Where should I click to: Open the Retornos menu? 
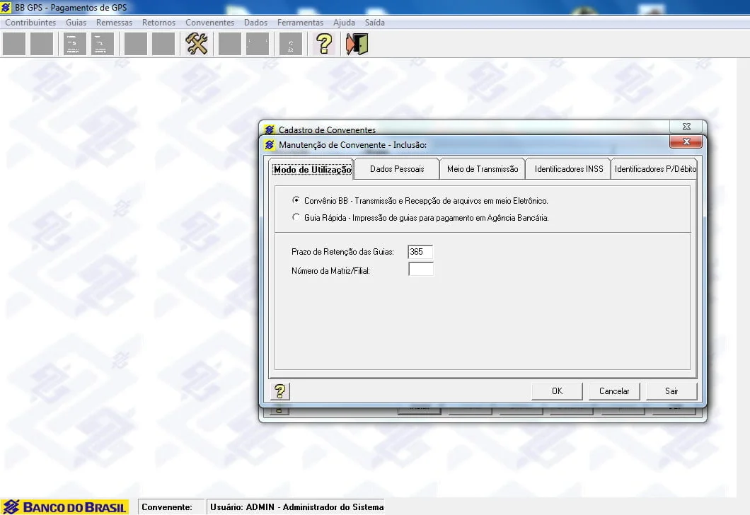pos(158,23)
